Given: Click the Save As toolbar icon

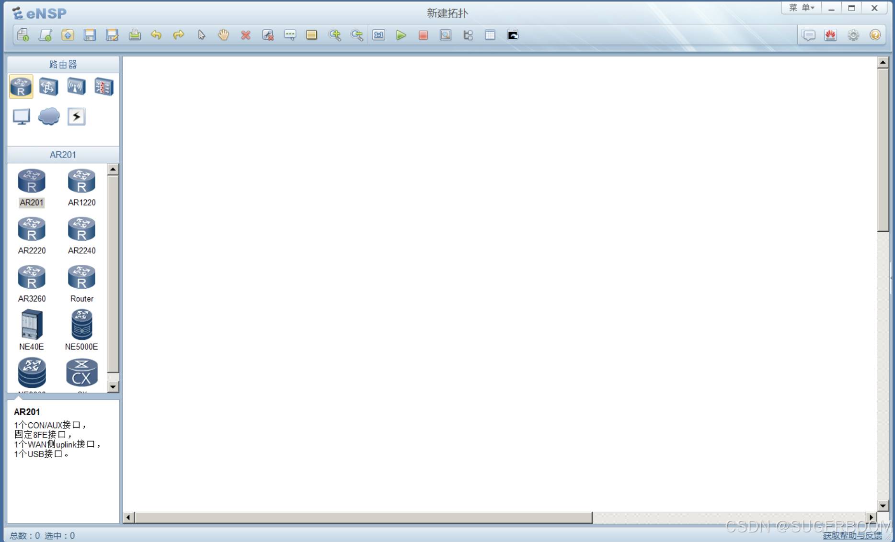Looking at the screenshot, I should click(112, 35).
